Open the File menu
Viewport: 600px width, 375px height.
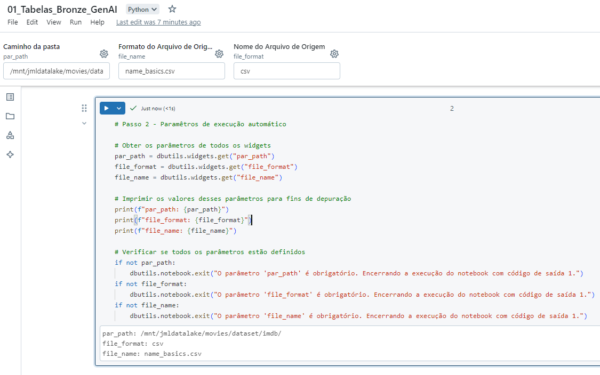point(13,22)
